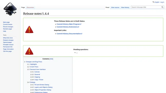Click Cite this page link
Screen dimensions: 166x93
[x=7, y=51]
